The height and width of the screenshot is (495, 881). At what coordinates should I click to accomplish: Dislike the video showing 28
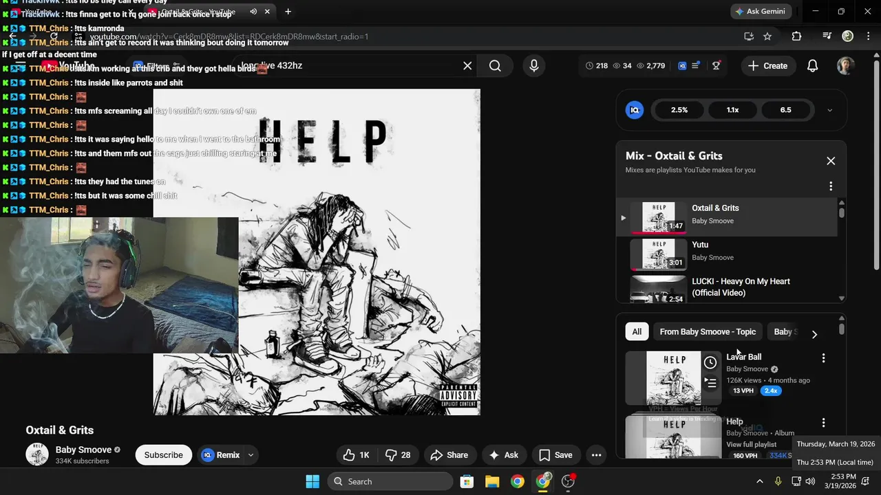(x=398, y=455)
